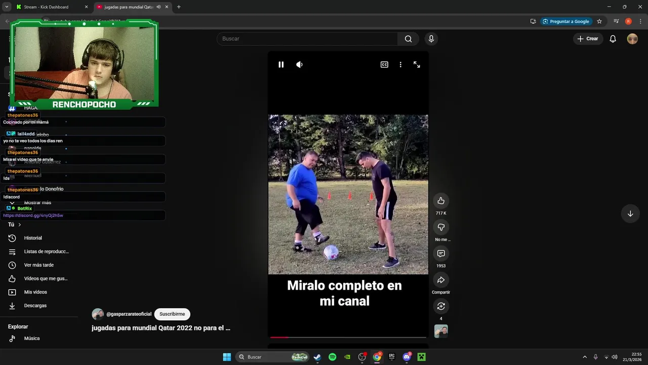Open Minecraft from the taskbar
648x365 pixels.
(x=421, y=357)
